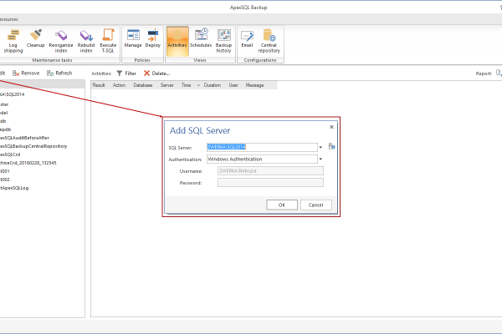502x334 pixels.
Task: Click the Password field
Action: (270, 183)
